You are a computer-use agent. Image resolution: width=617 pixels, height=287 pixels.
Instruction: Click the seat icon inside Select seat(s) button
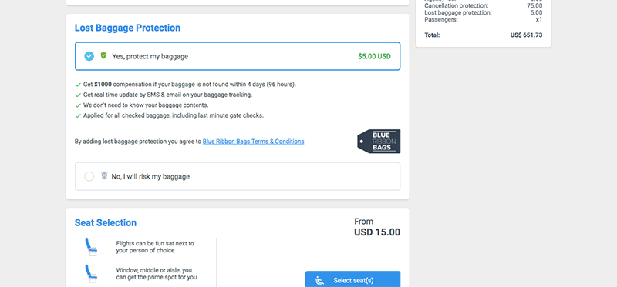coord(319,280)
